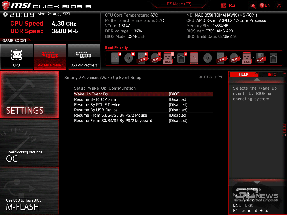Change the Resume By PCI-E Device value
This screenshot has height=215, width=287.
[178, 105]
